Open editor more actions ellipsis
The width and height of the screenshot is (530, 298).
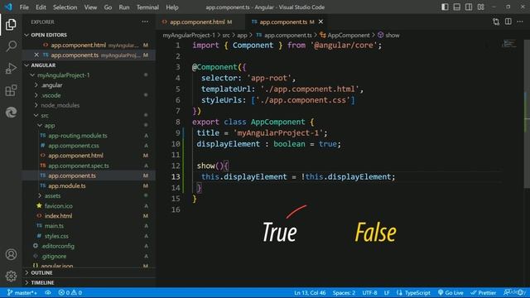tap(520, 22)
